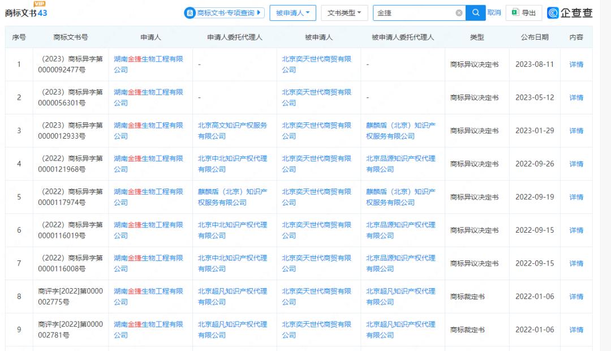Viewport: 611px width, 351px height.
Task: Click 取消 to cancel the search
Action: click(494, 12)
